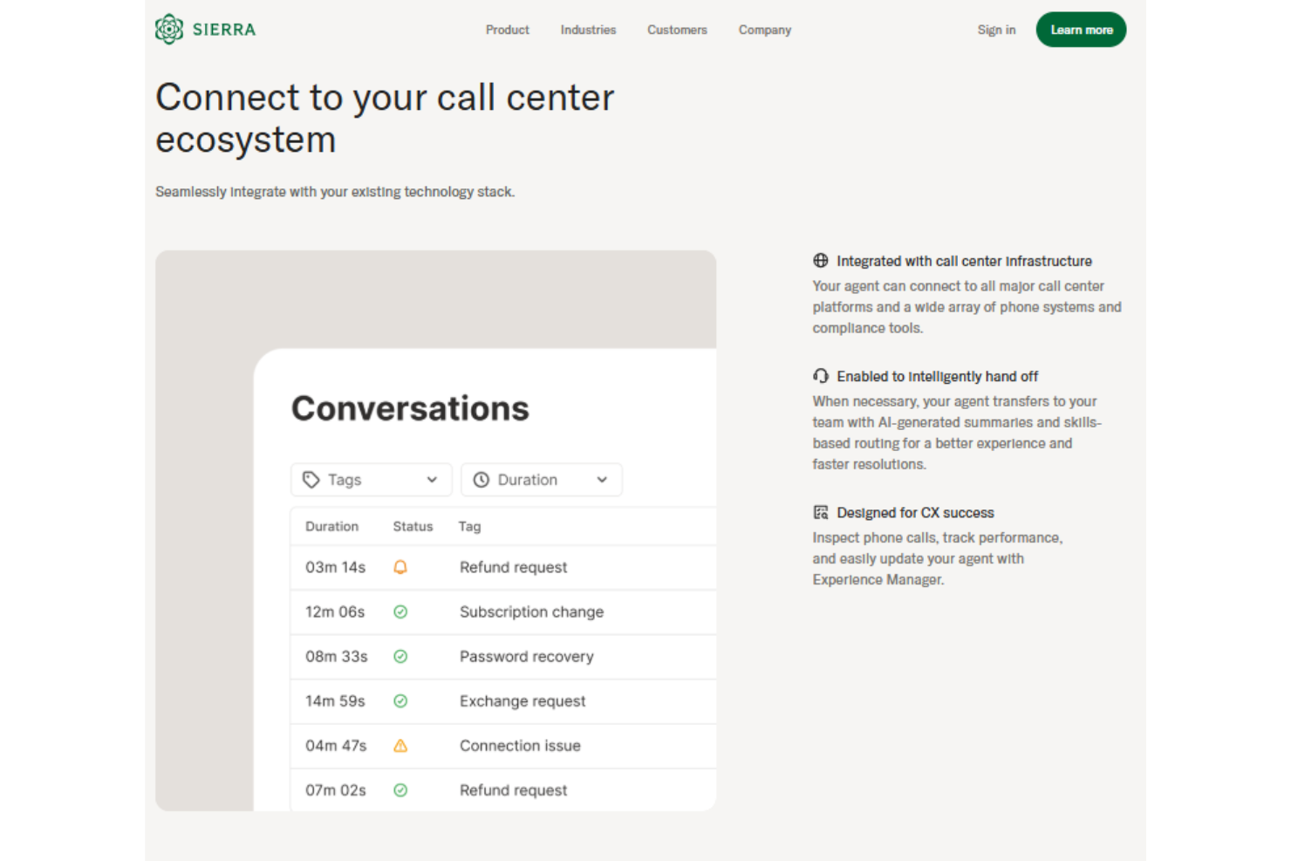This screenshot has width=1291, height=861.
Task: Click the Sign in link
Action: (x=996, y=30)
